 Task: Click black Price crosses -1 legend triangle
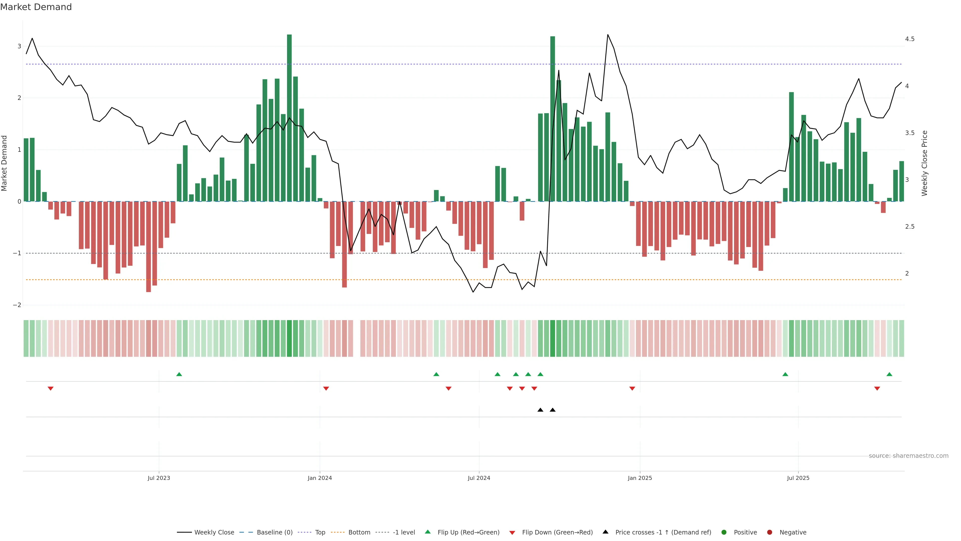[605, 532]
